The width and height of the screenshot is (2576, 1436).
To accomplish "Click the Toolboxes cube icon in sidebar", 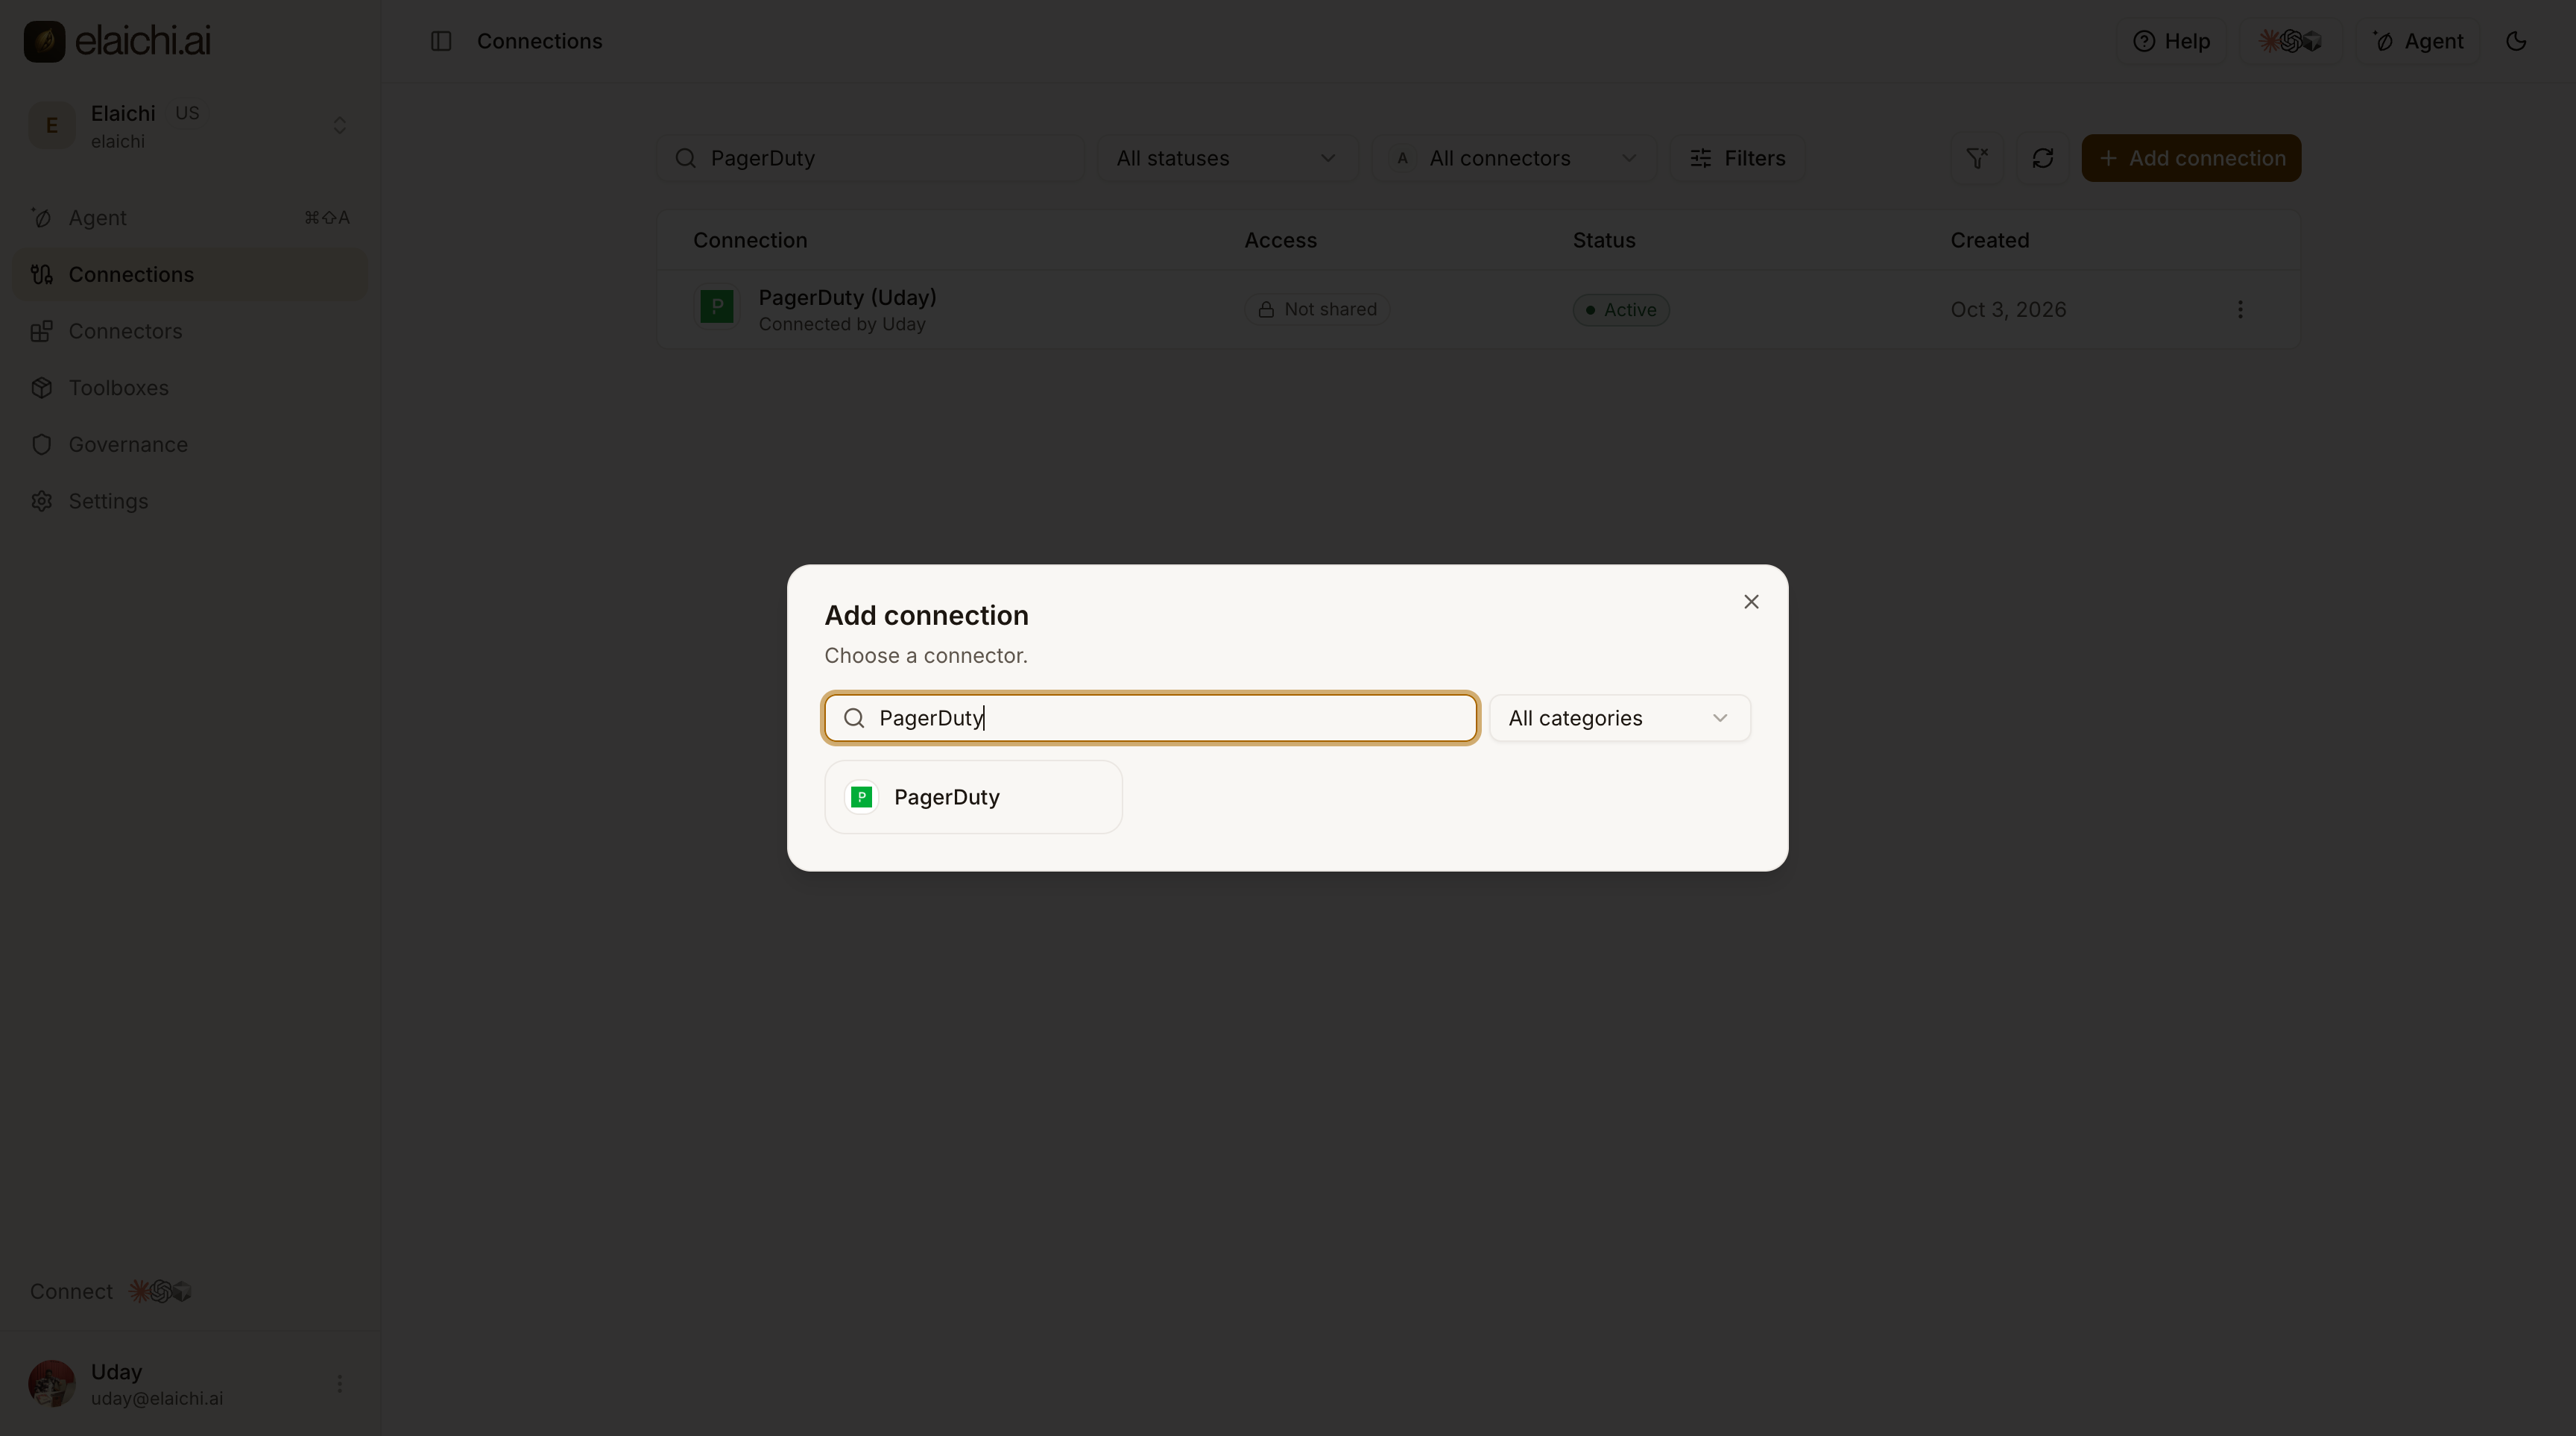I will [41, 388].
